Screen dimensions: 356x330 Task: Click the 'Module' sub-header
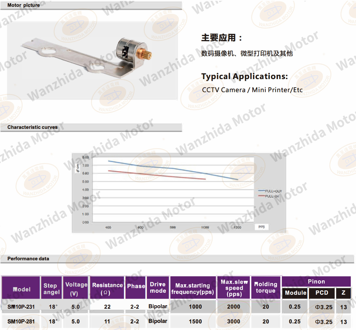295,293
